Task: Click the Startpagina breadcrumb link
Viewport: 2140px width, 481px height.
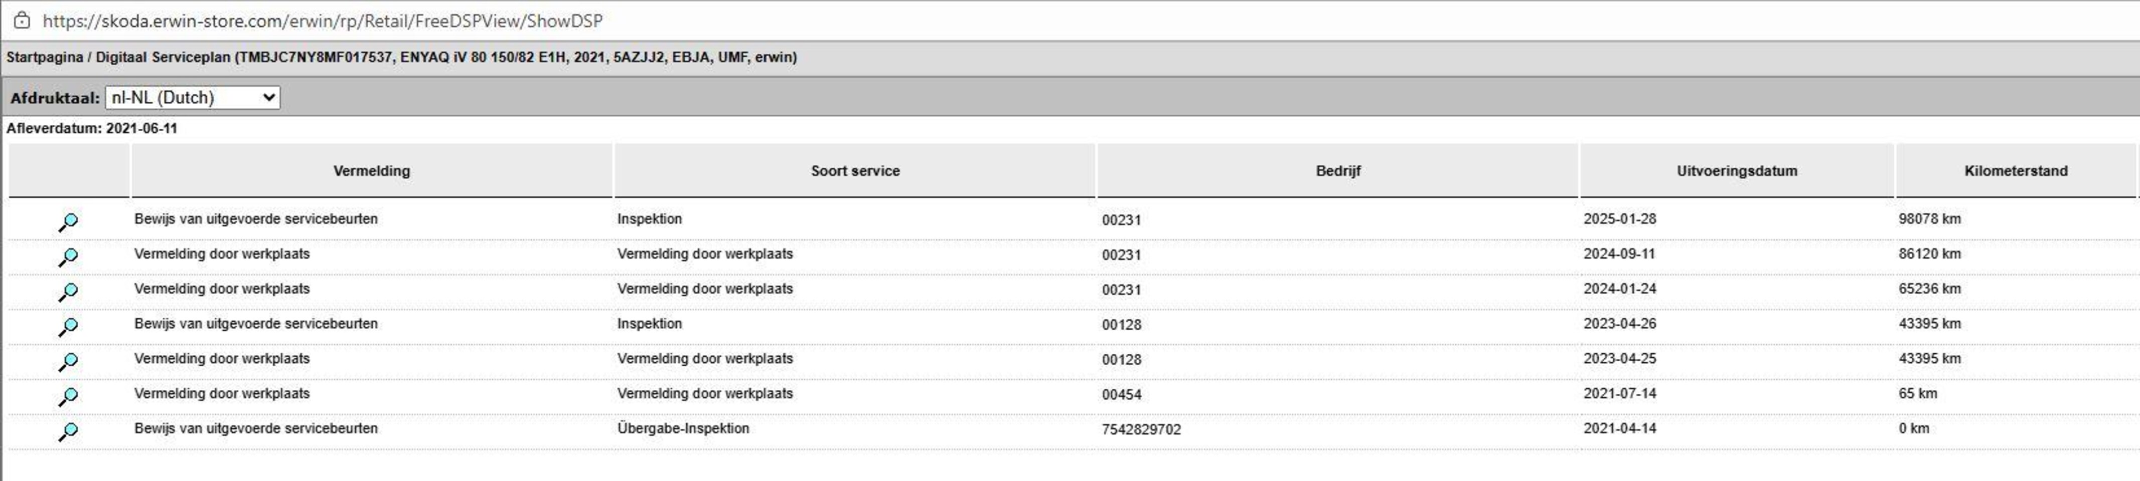Action: tap(45, 57)
